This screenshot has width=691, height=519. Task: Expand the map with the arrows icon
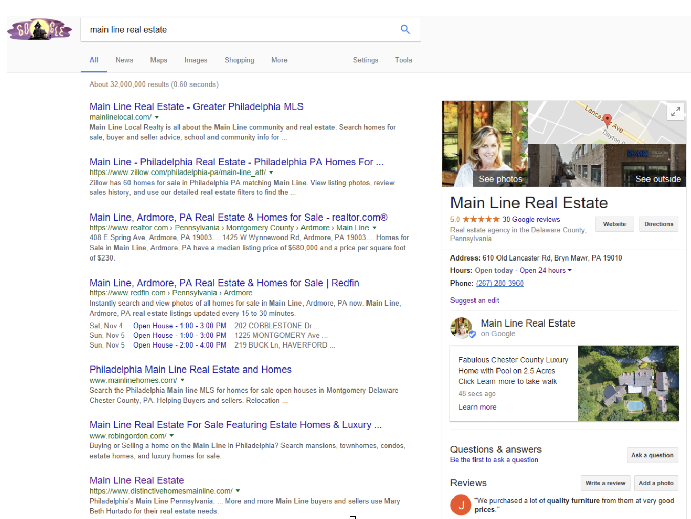[x=676, y=111]
